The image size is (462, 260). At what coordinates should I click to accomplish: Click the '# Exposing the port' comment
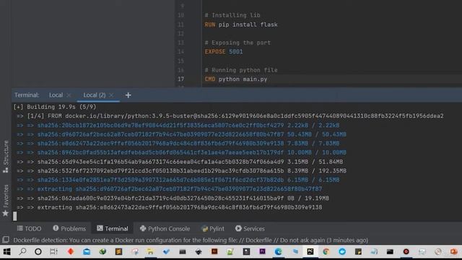(x=237, y=43)
